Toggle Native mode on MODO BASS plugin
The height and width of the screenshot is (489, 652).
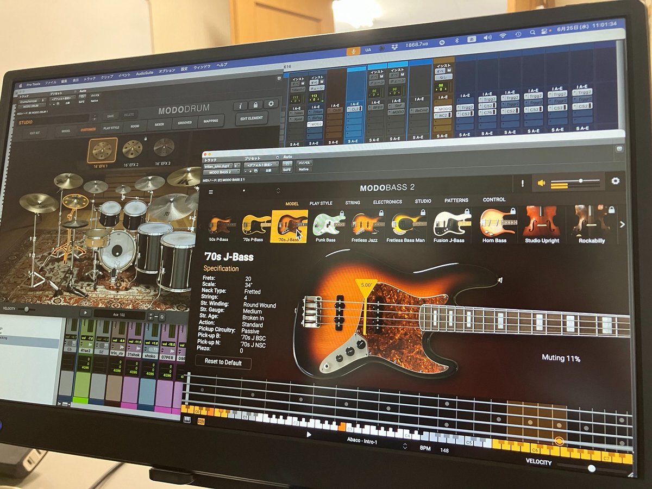(x=303, y=169)
